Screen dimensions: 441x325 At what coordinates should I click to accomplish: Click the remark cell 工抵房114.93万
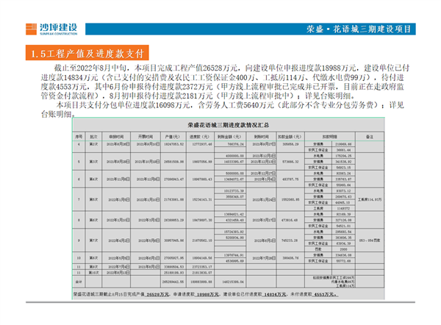click(x=370, y=199)
